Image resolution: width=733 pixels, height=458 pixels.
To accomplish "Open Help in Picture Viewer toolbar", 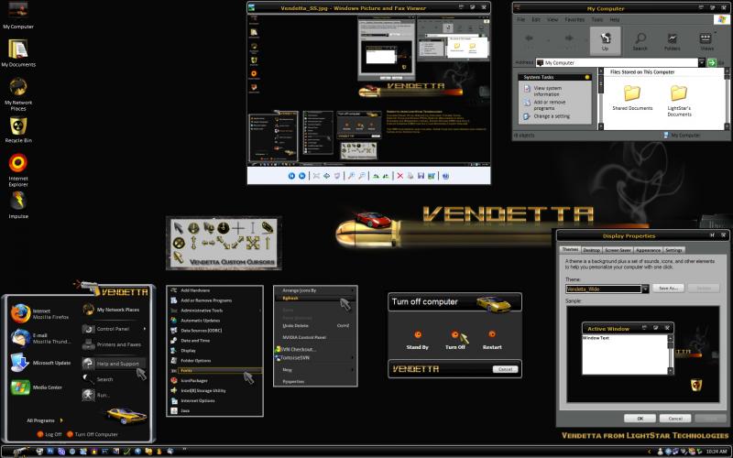I will [445, 176].
